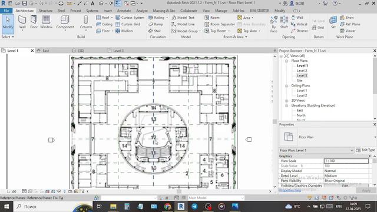Switch to the View ribbon tab
The height and width of the screenshot is (212, 377).
point(206,11)
